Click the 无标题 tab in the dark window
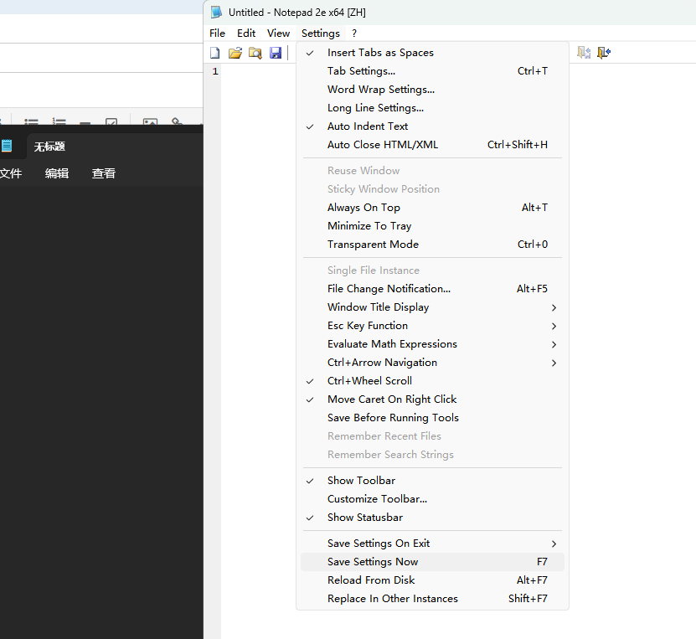This screenshot has width=696, height=639. [x=49, y=147]
